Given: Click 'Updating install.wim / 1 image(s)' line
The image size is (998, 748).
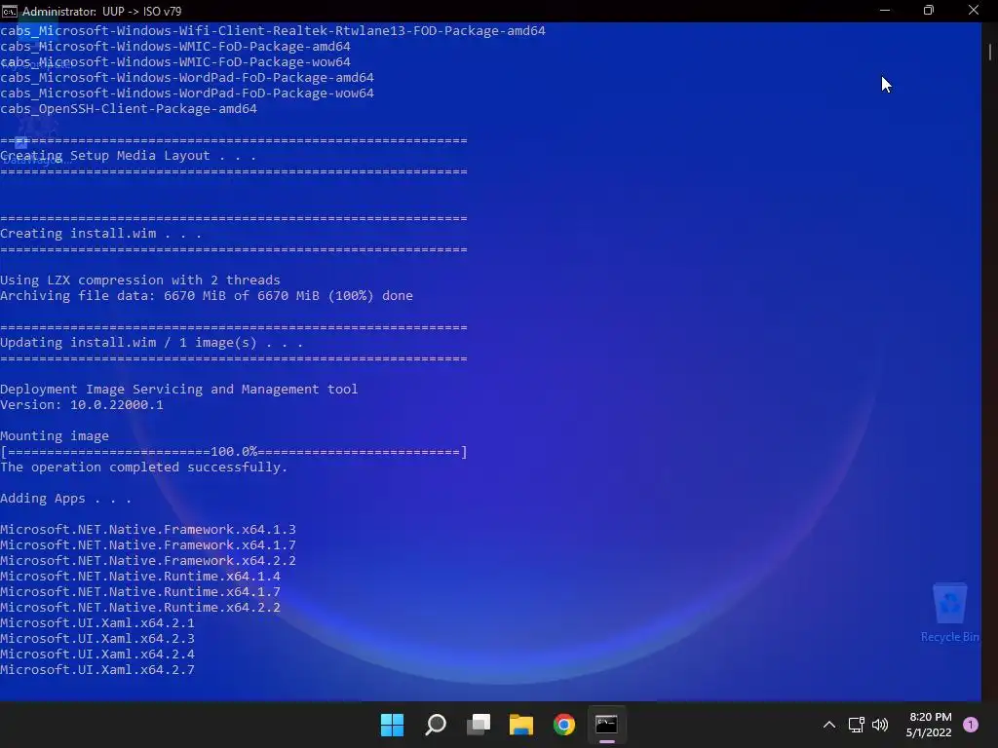Looking at the screenshot, I should click(x=151, y=342).
